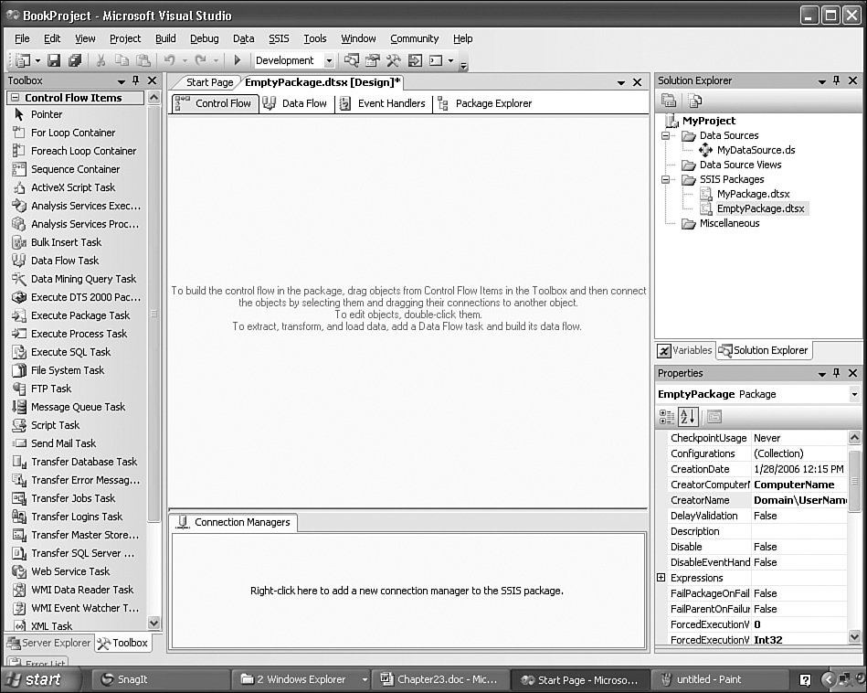This screenshot has width=867, height=693.
Task: Click the Undo toolbar icon
Action: coord(169,60)
